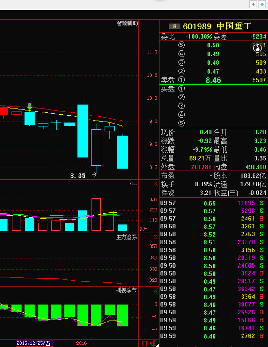Select sell level 2 price 8.47
The image size is (268, 347).
click(x=213, y=71)
